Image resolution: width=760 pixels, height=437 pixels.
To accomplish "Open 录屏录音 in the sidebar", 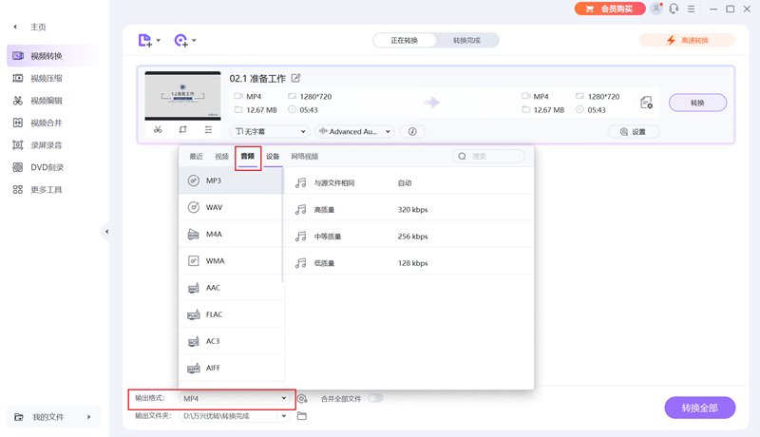I will [53, 144].
